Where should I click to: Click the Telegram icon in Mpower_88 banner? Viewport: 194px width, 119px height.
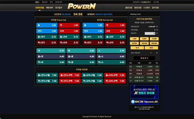(133, 102)
